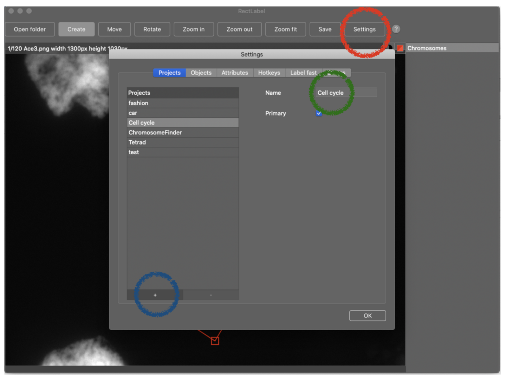Click the minus icon to remove project
The image size is (506, 380).
tap(211, 295)
